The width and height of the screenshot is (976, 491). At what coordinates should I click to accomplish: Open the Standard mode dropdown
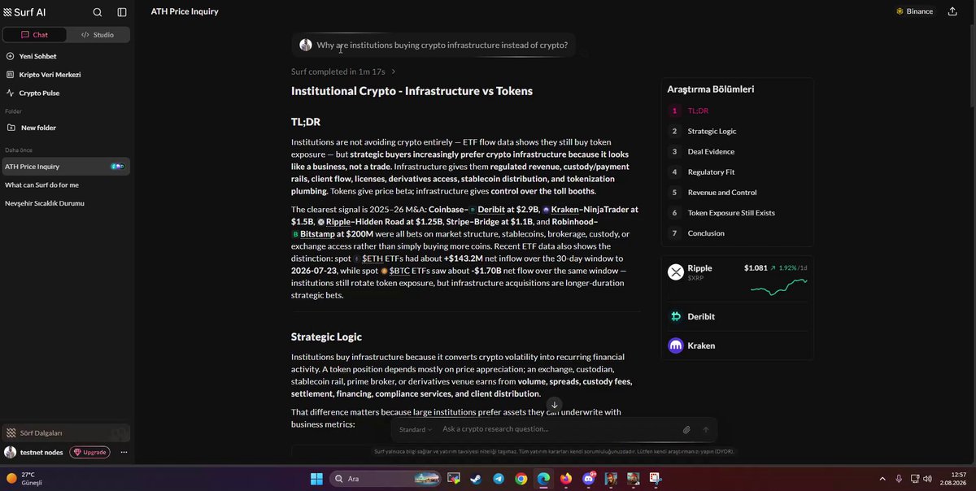[416, 429]
